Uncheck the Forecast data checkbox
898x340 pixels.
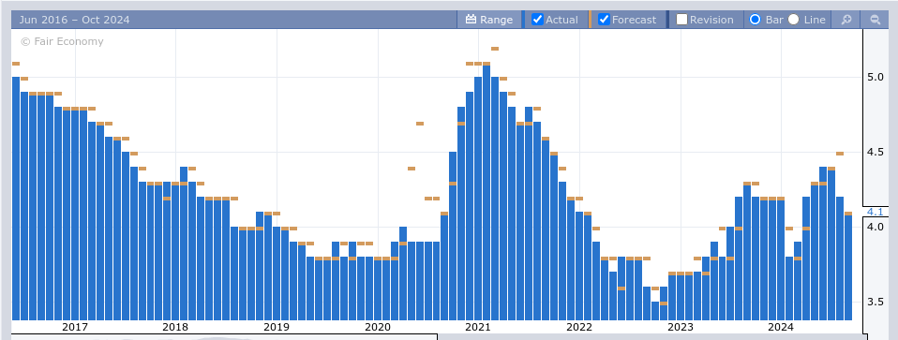pos(604,20)
